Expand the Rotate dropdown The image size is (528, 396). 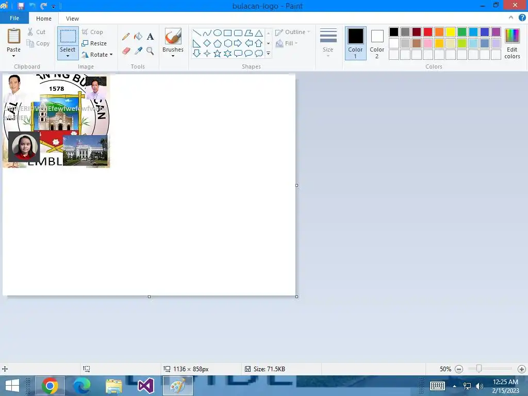pos(111,55)
